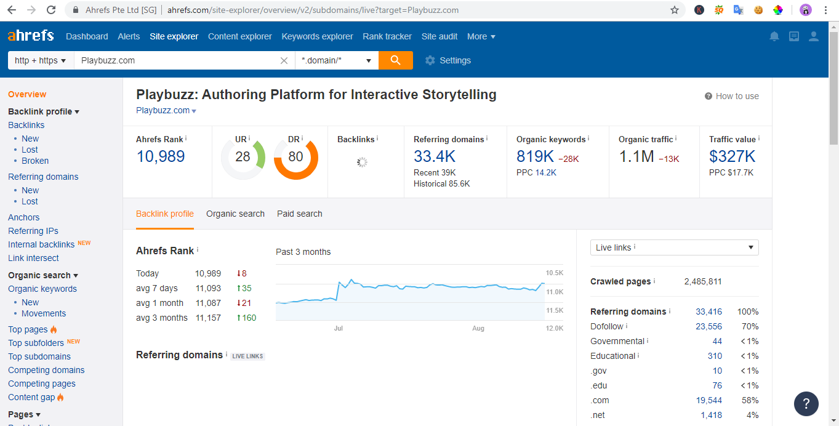Expand the *.domain/* mode selector
This screenshot has width=839, height=426.
pyautogui.click(x=337, y=60)
